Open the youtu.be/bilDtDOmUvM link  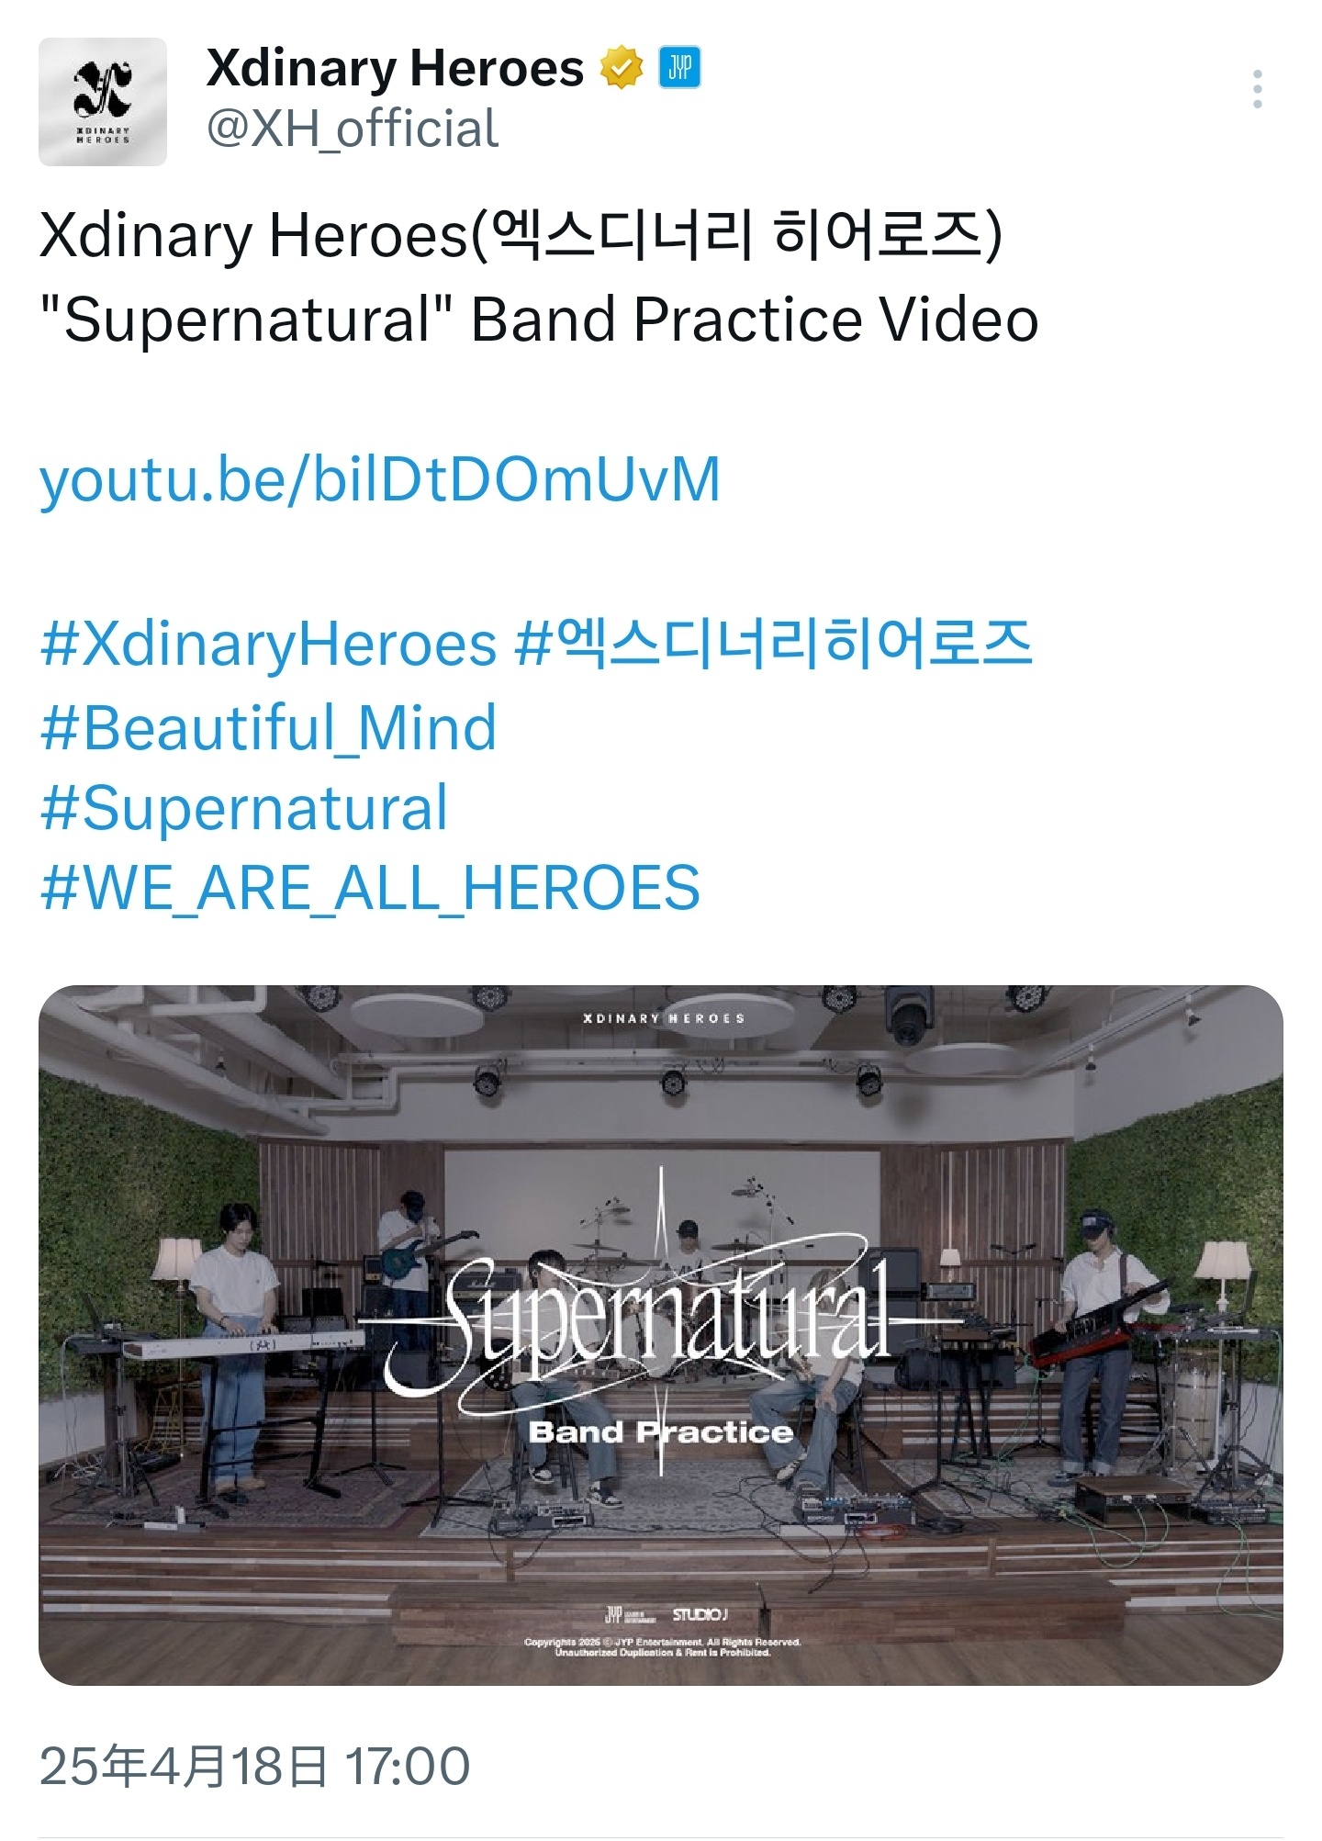pyautogui.click(x=380, y=479)
